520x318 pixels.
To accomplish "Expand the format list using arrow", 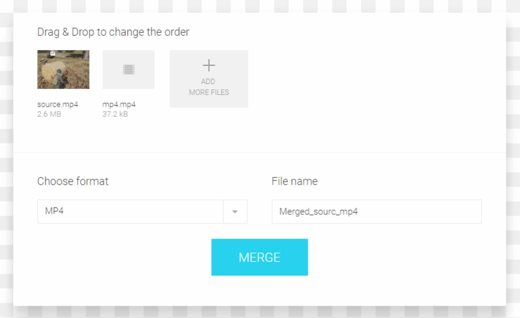I will coord(235,212).
